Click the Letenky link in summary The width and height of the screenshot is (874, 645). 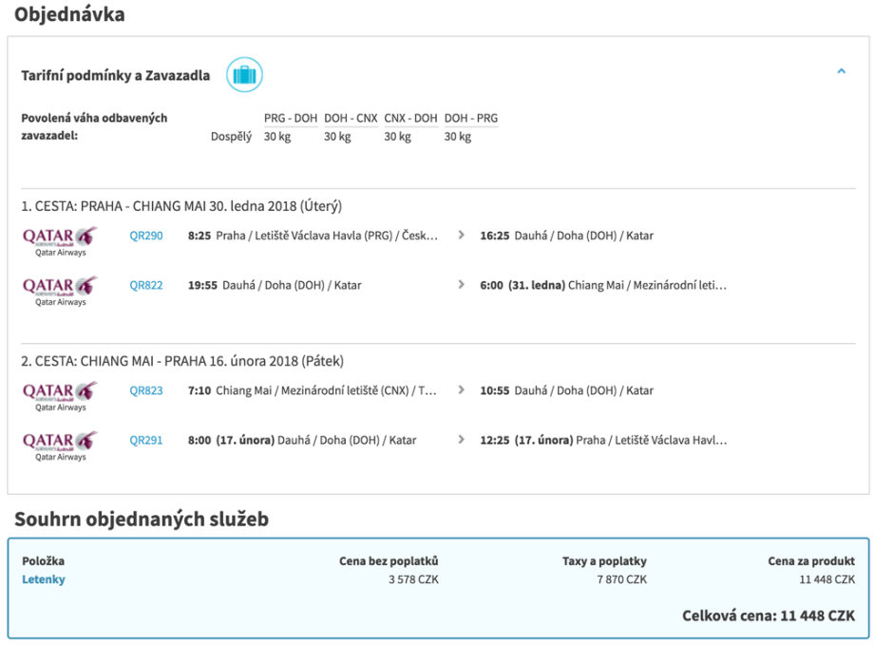44,579
